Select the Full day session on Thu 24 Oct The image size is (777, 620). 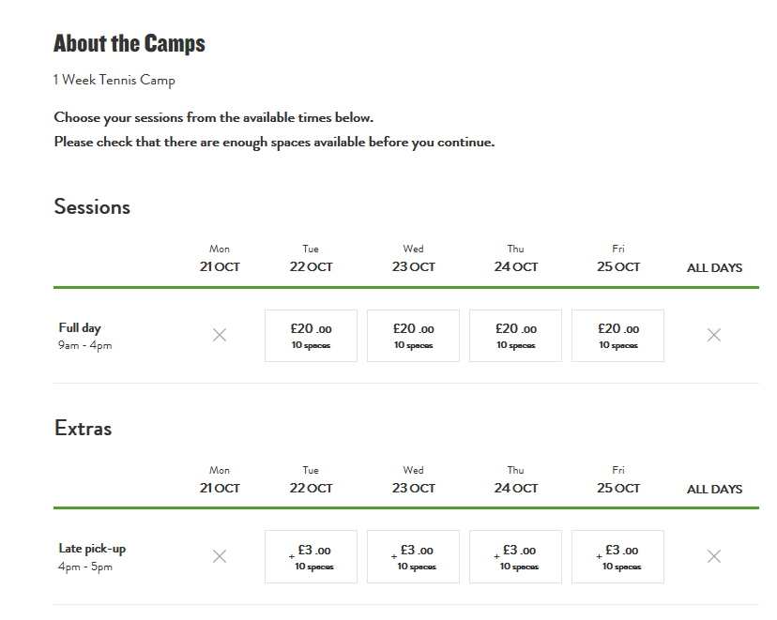[x=515, y=336]
